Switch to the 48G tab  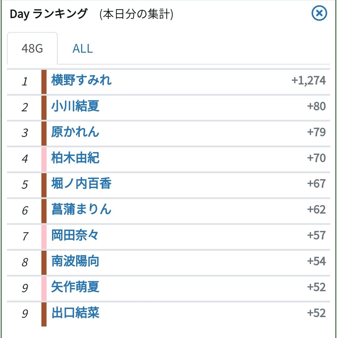coord(32,49)
